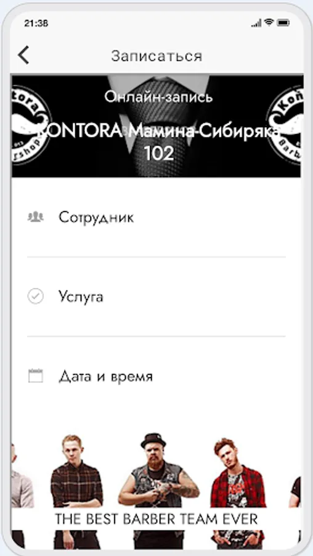
Task: Tap the KONTORA Мамина-Сибиряка 102 address
Action: pos(158,142)
